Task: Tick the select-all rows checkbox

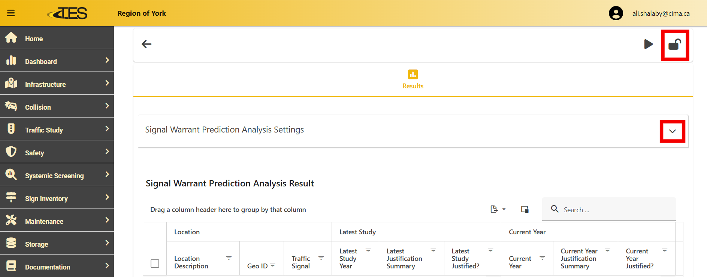Action: (x=155, y=264)
